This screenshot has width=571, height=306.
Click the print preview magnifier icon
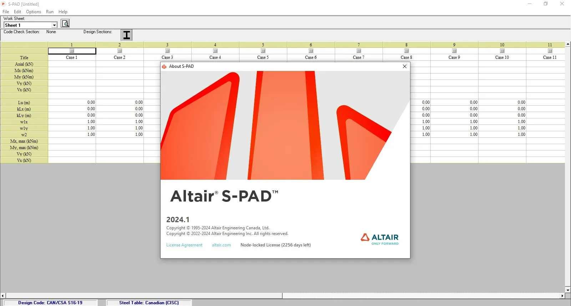(x=65, y=24)
